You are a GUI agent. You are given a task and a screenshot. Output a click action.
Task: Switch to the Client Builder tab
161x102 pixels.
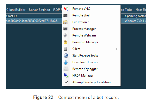pyautogui.click(x=16, y=10)
